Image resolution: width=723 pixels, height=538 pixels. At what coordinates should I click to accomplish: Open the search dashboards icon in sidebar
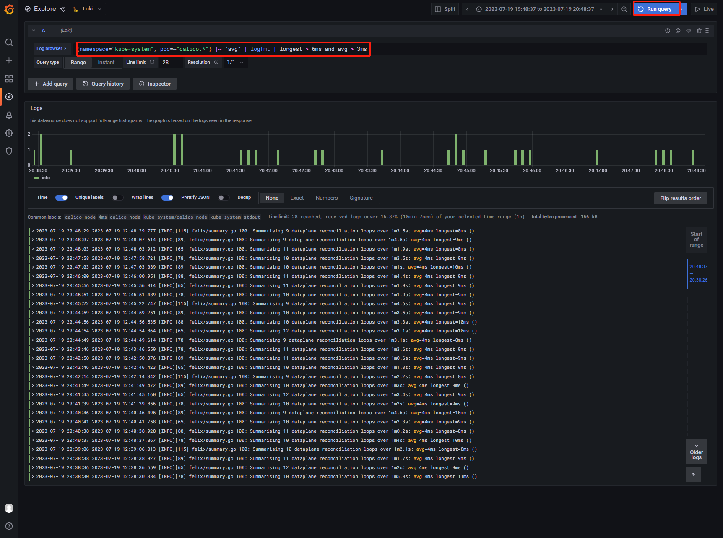click(x=9, y=42)
